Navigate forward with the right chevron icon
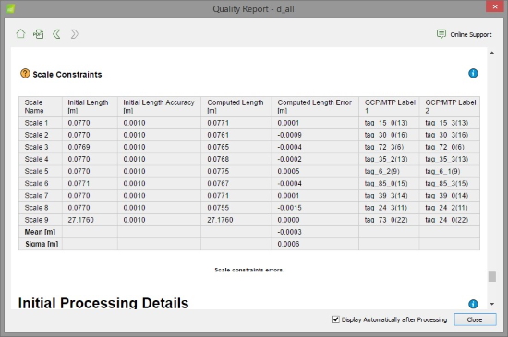This screenshot has height=337, width=508. click(74, 34)
